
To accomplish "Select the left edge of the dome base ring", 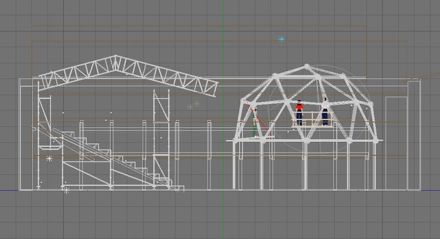I will tap(230, 140).
